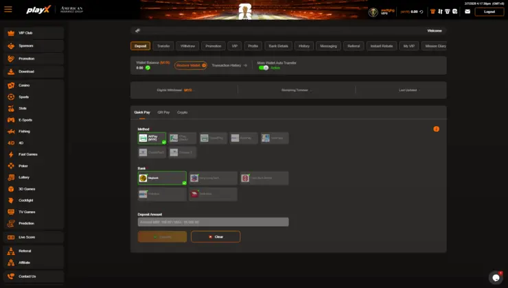The image size is (508, 288).
Task: Click the playX logo
Action: click(38, 10)
